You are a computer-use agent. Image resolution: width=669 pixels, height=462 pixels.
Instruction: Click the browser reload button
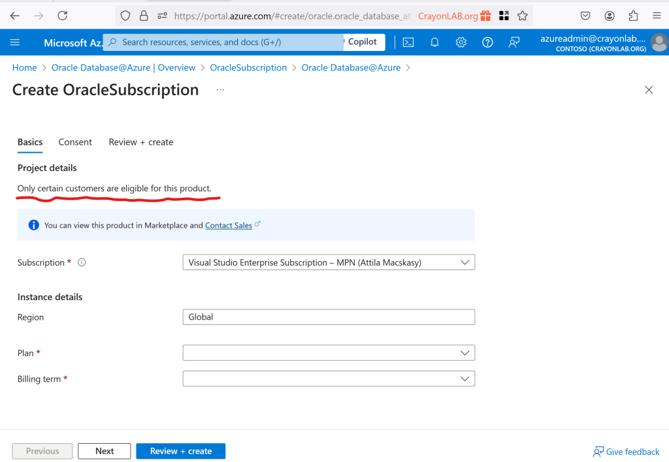click(x=63, y=16)
